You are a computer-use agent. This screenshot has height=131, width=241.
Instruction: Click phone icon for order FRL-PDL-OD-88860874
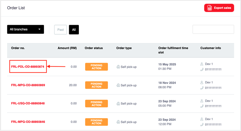pyautogui.click(x=202, y=70)
